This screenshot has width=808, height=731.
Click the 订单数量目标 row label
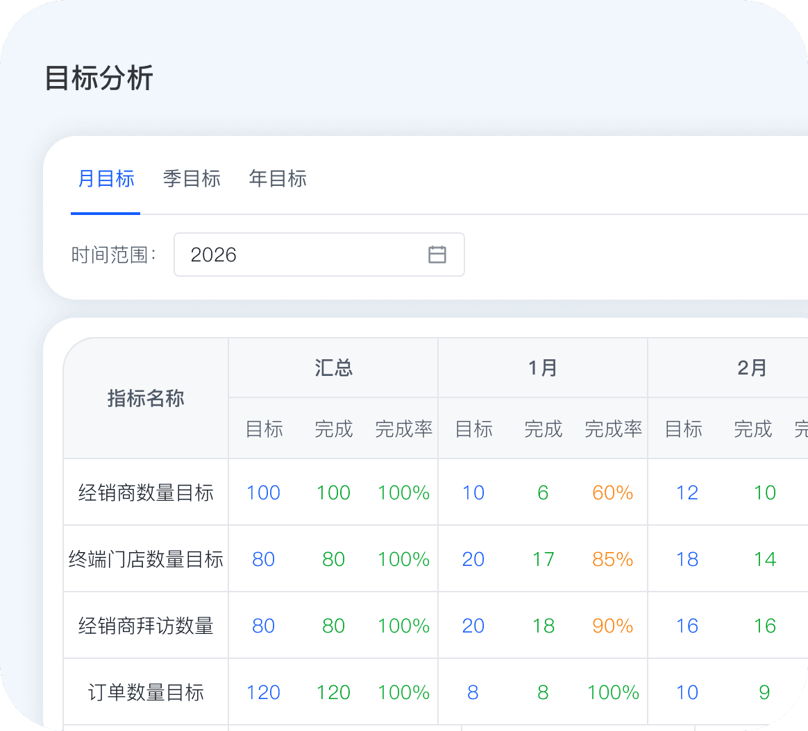click(x=146, y=693)
